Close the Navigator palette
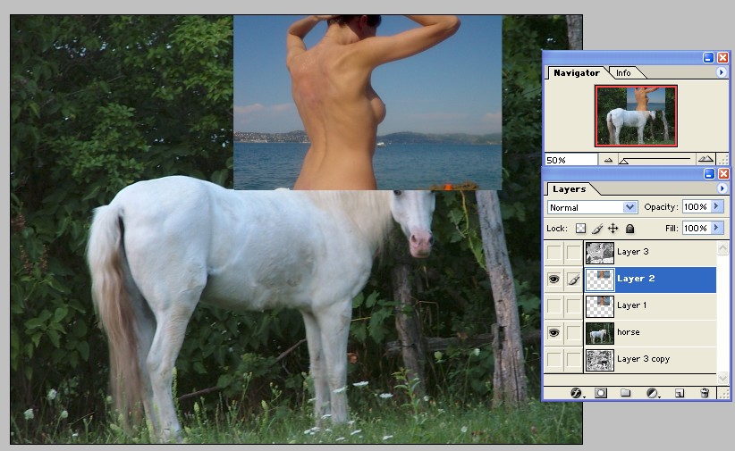 coord(722,58)
